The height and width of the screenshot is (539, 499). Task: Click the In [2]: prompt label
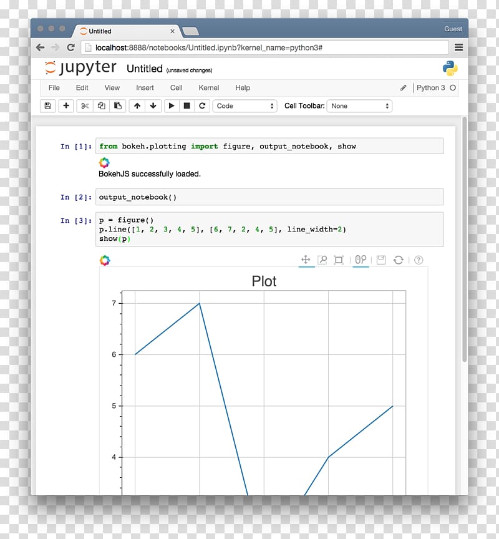[x=76, y=197]
